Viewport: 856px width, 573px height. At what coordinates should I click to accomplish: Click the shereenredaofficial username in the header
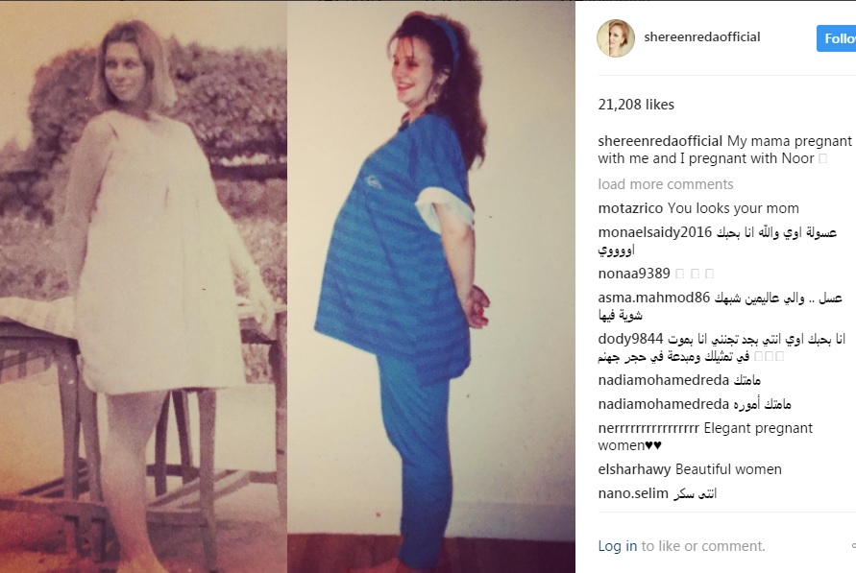702,37
